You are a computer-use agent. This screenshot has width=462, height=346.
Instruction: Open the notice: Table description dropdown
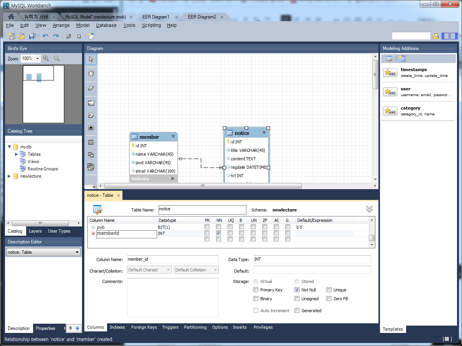pyautogui.click(x=44, y=252)
